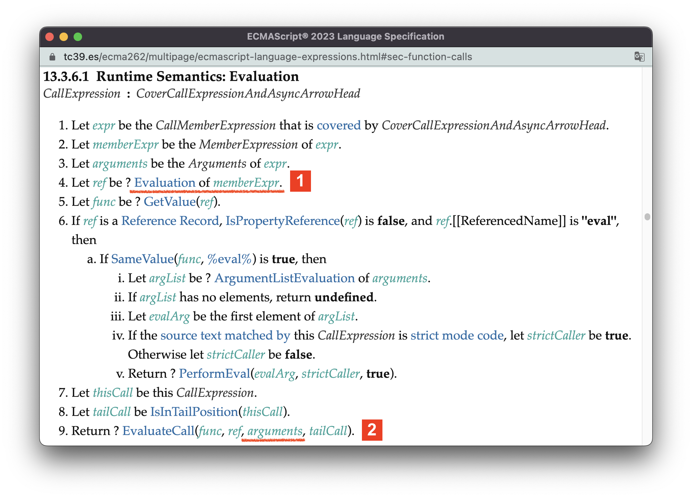Click 'strictCaller' in the 'Otherwise let' line
Image resolution: width=692 pixels, height=498 pixels.
coord(236,354)
